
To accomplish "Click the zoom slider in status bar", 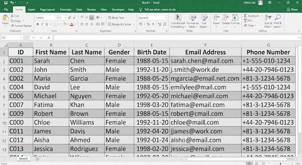I will pos(280,164).
